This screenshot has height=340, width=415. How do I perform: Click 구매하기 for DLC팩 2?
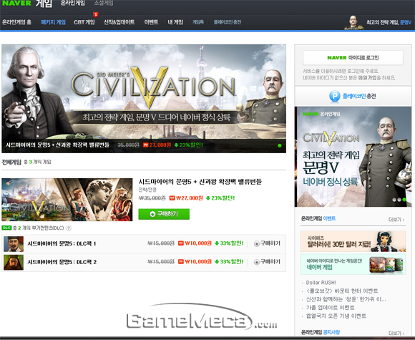[267, 262]
